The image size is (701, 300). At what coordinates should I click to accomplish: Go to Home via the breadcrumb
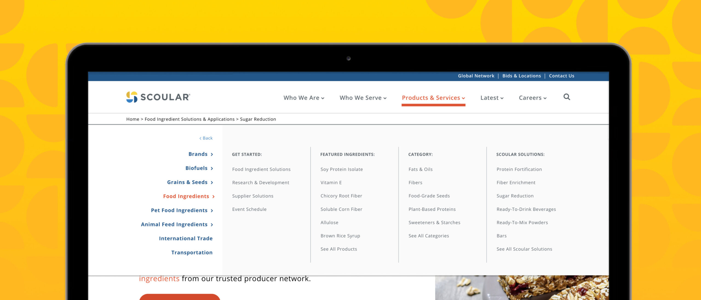[x=133, y=119]
